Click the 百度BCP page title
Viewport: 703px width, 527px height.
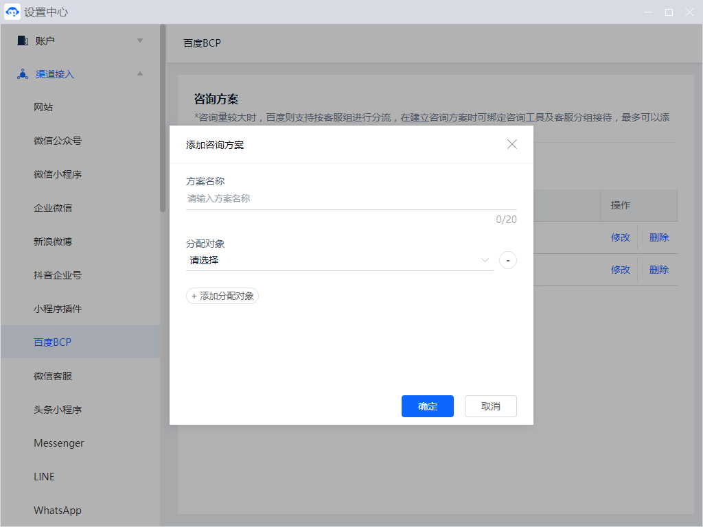[203, 43]
